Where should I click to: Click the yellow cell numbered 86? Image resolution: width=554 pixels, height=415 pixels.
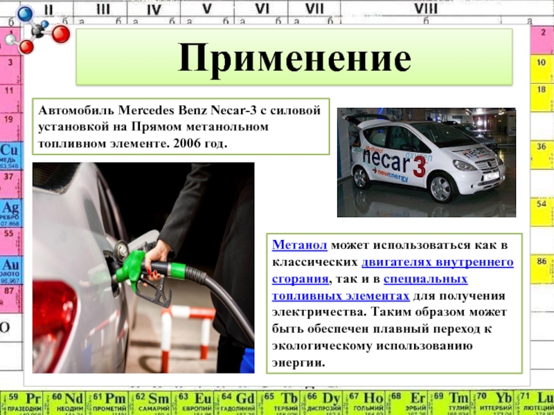click(542, 269)
